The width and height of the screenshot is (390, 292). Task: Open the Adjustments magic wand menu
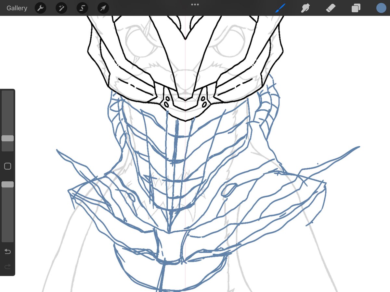pos(61,8)
